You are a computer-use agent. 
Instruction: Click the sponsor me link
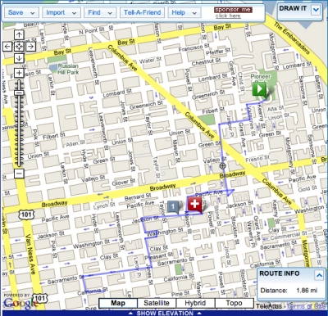233,10
